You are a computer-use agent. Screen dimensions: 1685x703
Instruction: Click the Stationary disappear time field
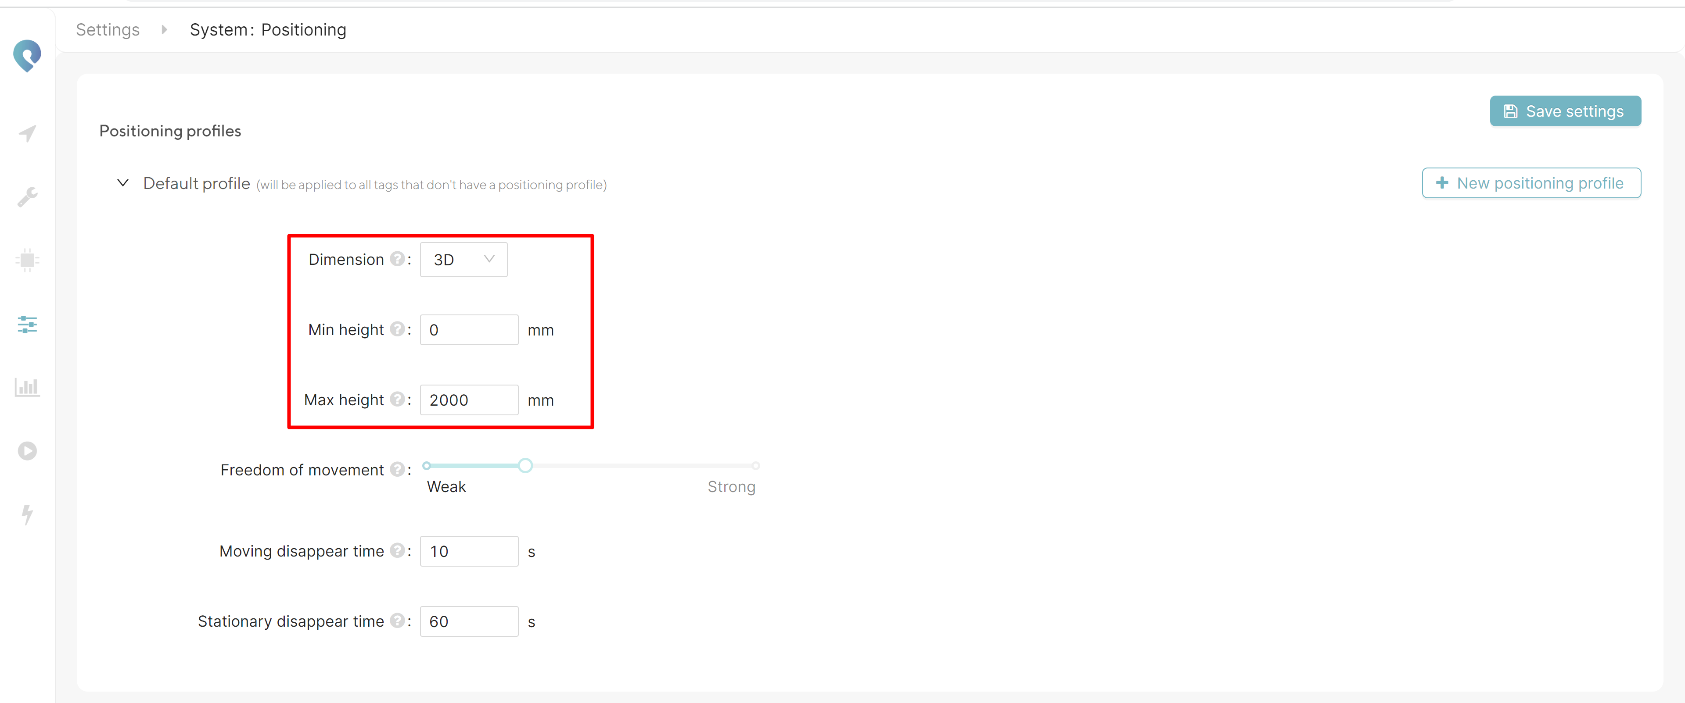[x=468, y=621]
